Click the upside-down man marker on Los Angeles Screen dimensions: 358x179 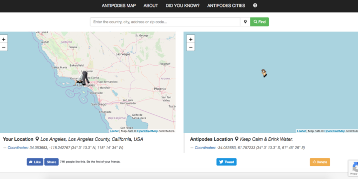pyautogui.click(x=82, y=79)
